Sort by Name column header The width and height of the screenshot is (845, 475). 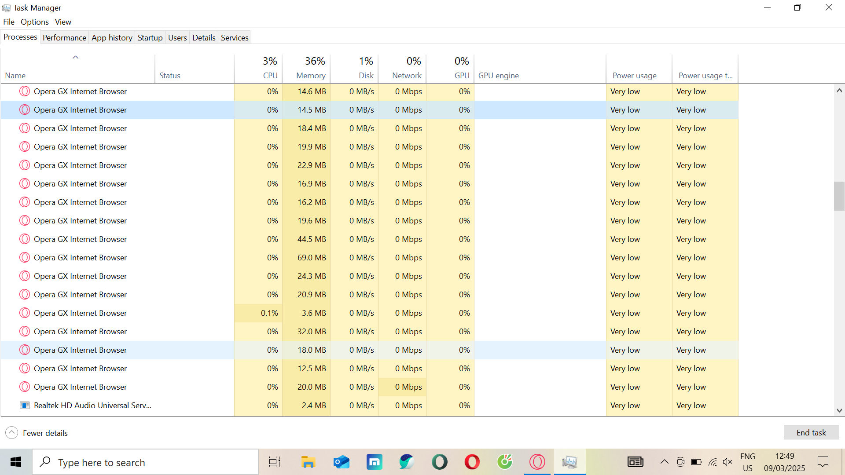77,69
